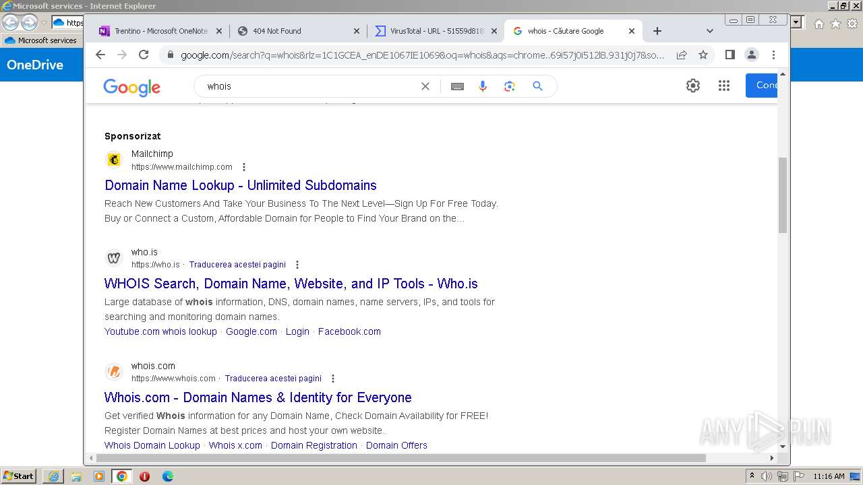This screenshot has width=863, height=485.
Task: Open a new Chrome tab
Action: (657, 31)
